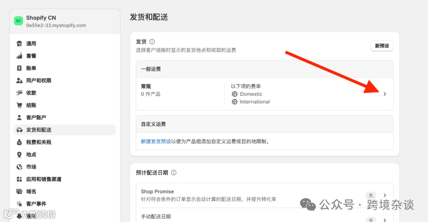Click the 关 status badge for 手动配送日期
The height and width of the screenshot is (222, 428).
click(x=371, y=220)
